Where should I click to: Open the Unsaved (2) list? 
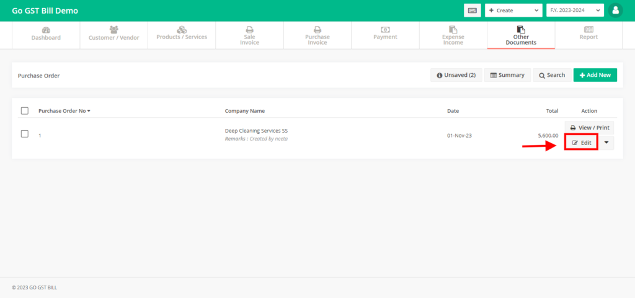pos(456,75)
